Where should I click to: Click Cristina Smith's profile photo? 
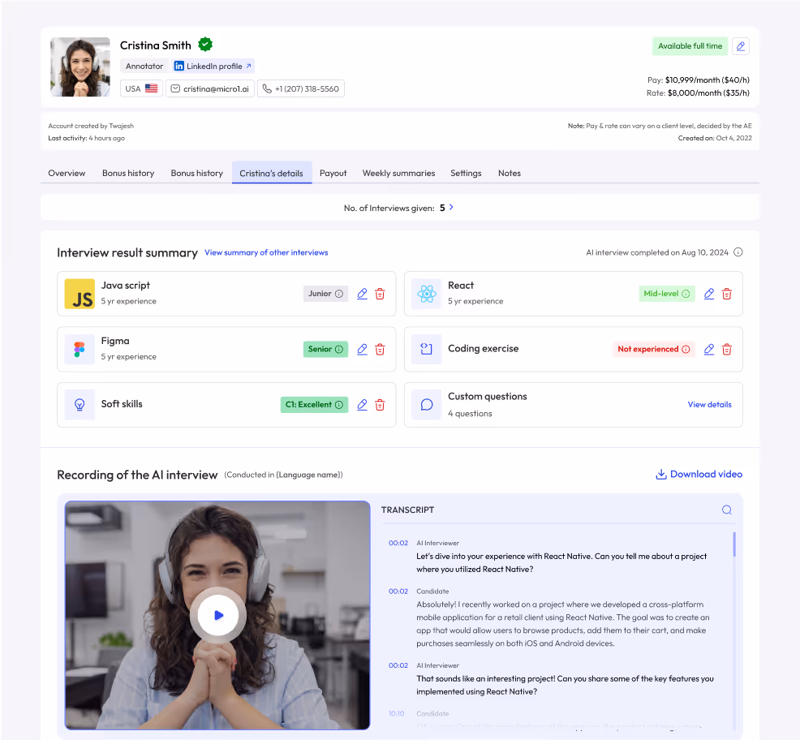[x=80, y=67]
